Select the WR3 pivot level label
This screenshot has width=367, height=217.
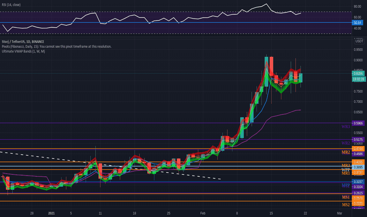346,127
